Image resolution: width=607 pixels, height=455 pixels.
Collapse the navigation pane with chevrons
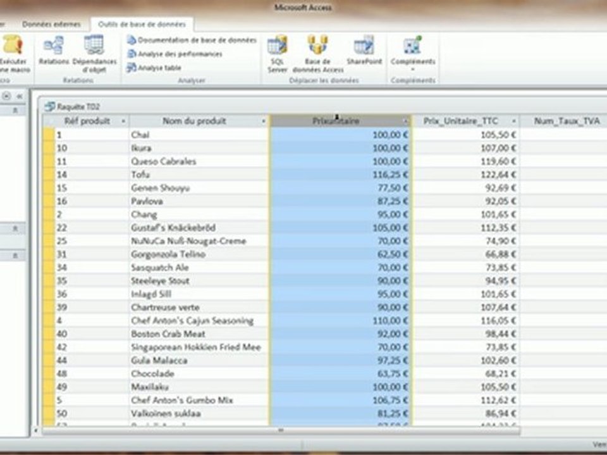[x=20, y=96]
